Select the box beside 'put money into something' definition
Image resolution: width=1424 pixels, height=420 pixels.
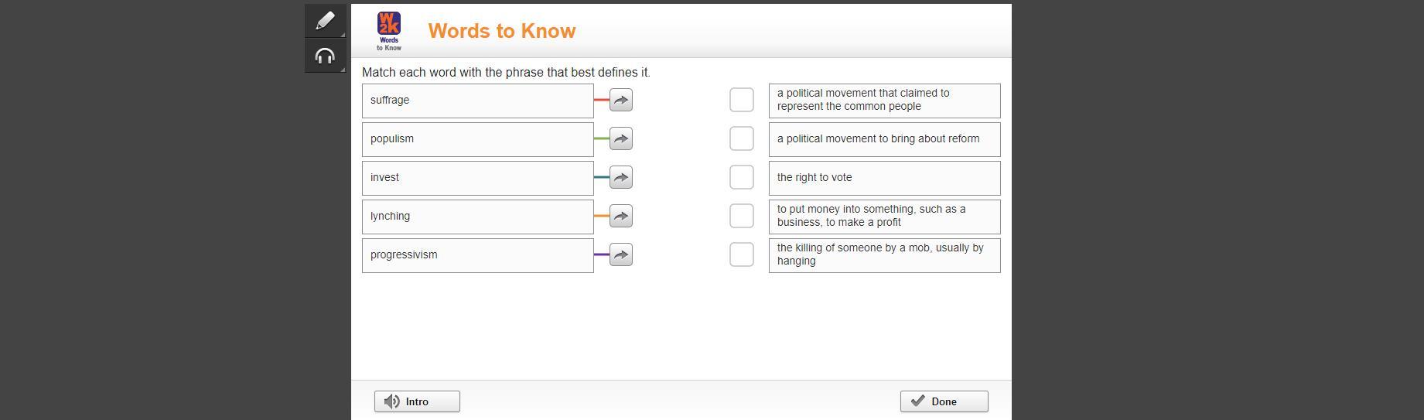[x=741, y=217]
